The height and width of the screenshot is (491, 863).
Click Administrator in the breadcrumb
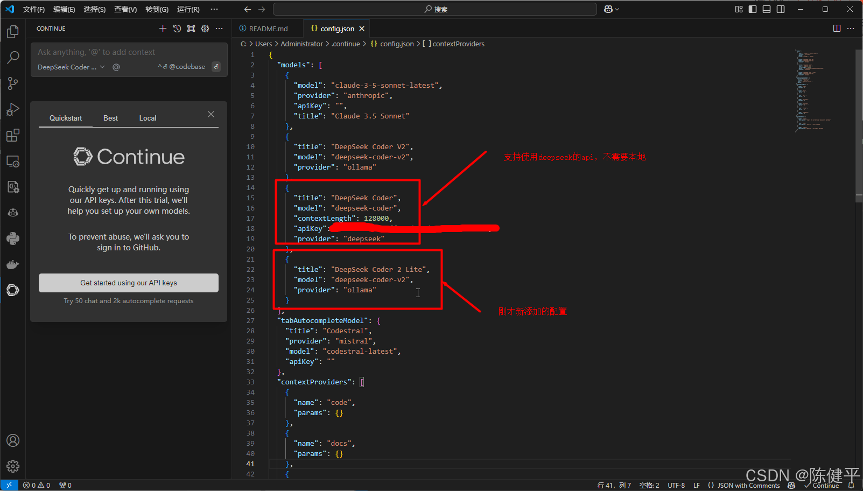301,44
